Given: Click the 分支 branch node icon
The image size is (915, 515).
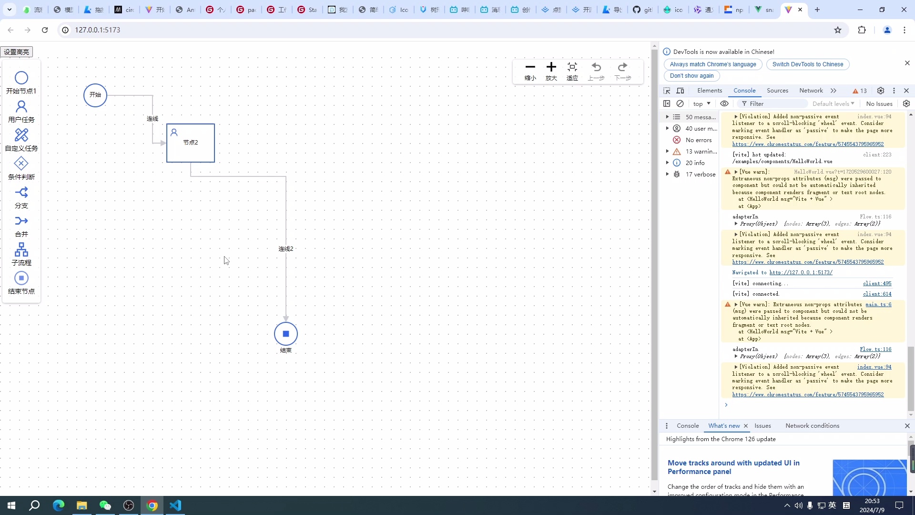Looking at the screenshot, I should (x=21, y=193).
